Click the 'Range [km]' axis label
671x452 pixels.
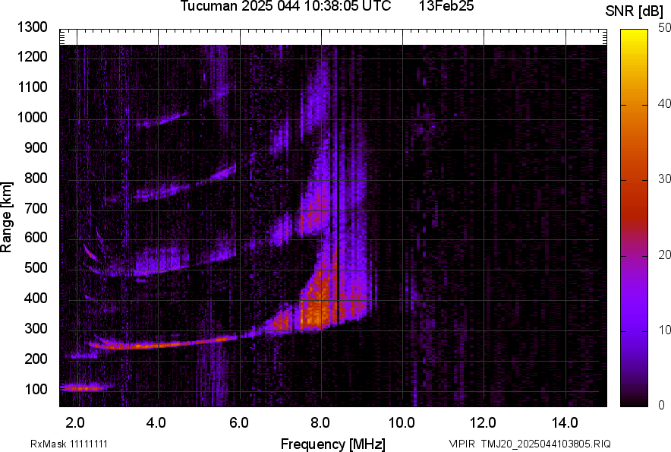point(6,217)
